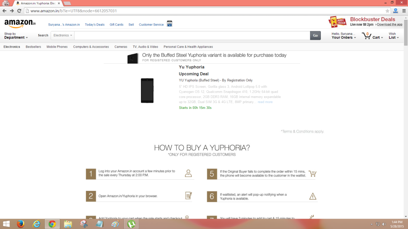Viewport: 408px width, 229px height.
Task: Open the Appy Hour deals badge
Action: tap(337, 22)
